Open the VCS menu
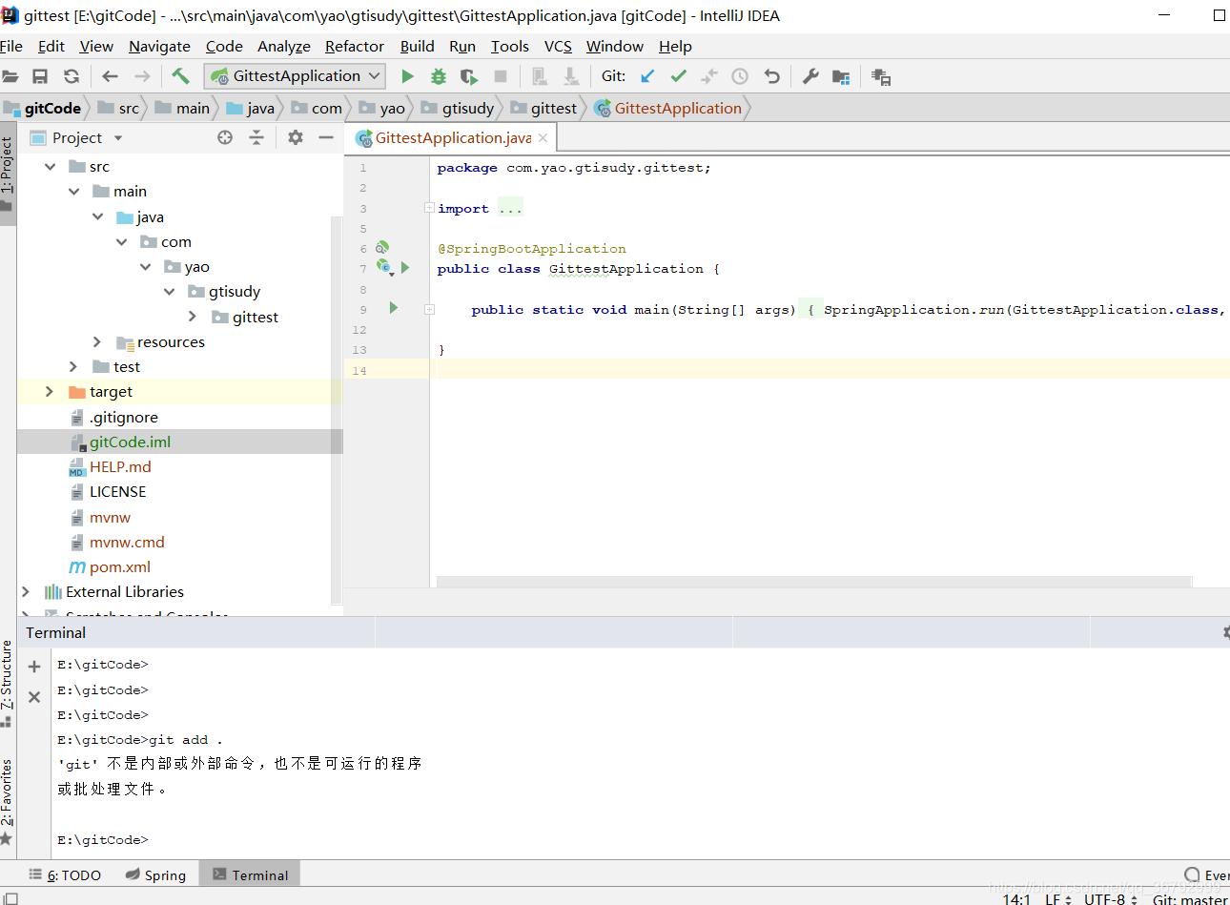 pyautogui.click(x=558, y=46)
